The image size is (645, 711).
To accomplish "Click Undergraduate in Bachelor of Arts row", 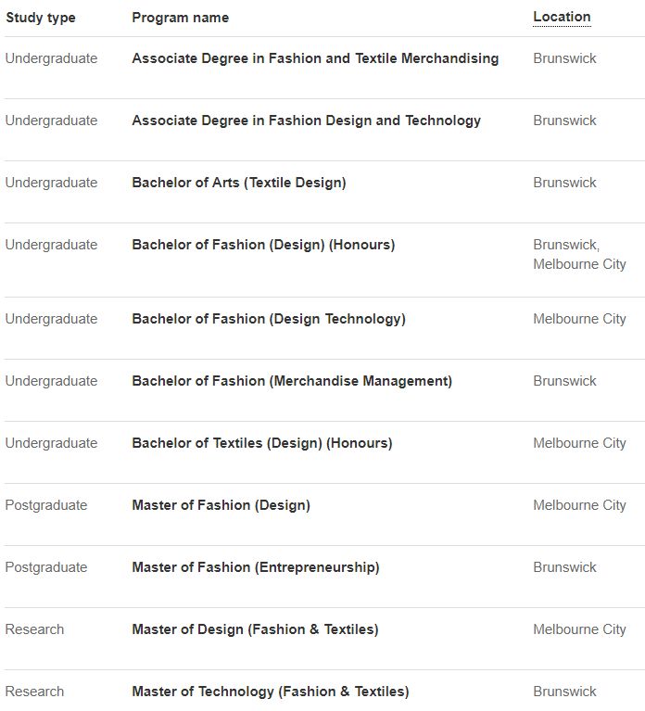I will (51, 183).
